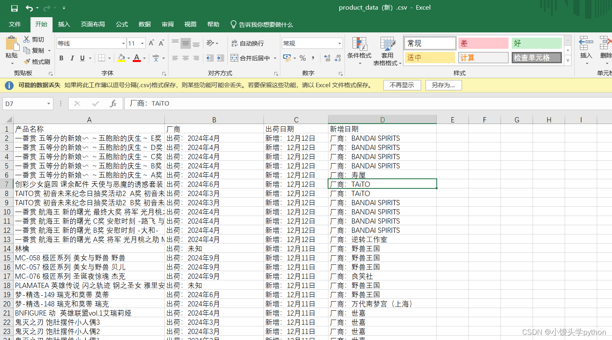Toggle align text left
The height and width of the screenshot is (340, 612).
[175, 58]
